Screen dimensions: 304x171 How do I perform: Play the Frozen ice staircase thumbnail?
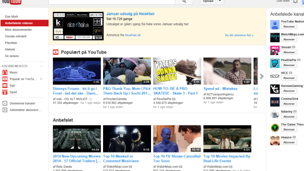pyautogui.click(x=77, y=71)
